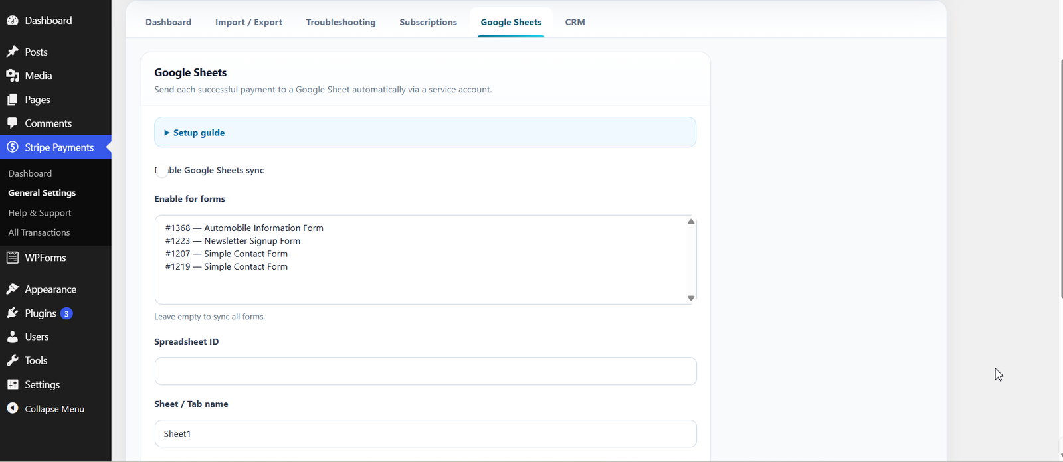
Task: Open the Troubleshooting tab
Action: point(341,22)
